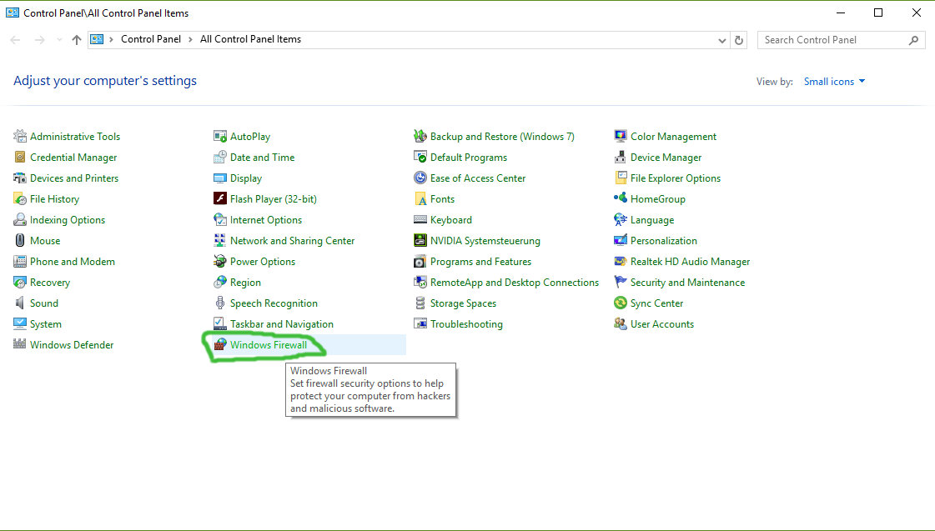
Task: Click Control Panel icon in title bar
Action: pyautogui.click(x=12, y=13)
